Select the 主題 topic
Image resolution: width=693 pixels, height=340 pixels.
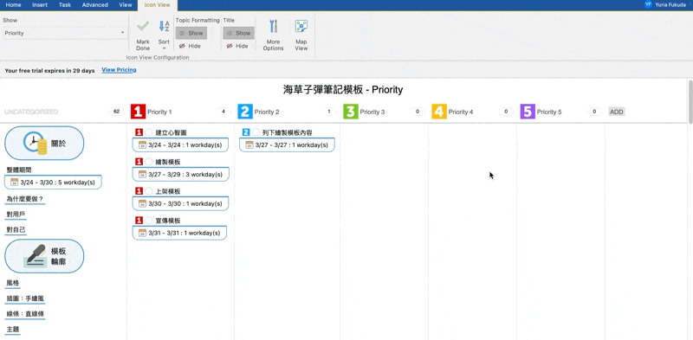[13, 329]
